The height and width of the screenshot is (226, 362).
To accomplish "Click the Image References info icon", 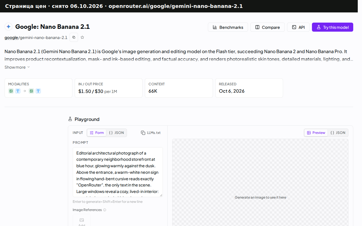I will 105,210.
